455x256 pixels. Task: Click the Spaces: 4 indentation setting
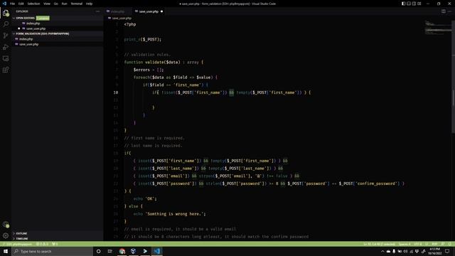point(405,244)
